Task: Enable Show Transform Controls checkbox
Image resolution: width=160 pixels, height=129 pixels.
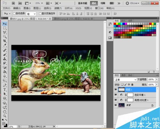Action: 40,13
